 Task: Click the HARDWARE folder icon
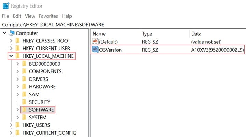pyautogui.click(x=24, y=87)
